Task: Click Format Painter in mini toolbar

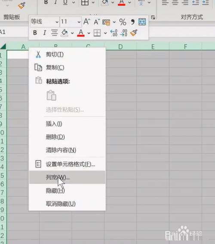Action: [x=134, y=33]
